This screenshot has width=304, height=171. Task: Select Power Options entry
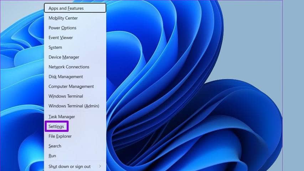point(75,28)
